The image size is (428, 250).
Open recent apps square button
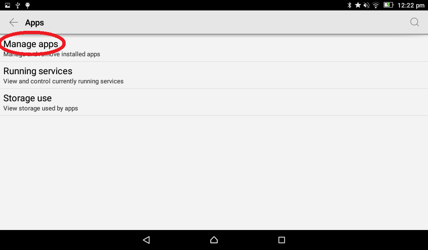pyautogui.click(x=281, y=240)
